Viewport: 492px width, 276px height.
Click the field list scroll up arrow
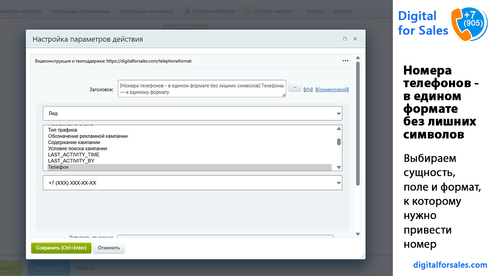[339, 129]
